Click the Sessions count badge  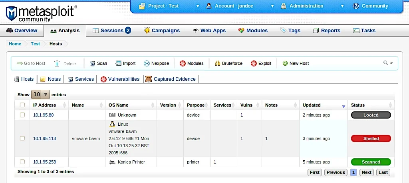pyautogui.click(x=128, y=30)
